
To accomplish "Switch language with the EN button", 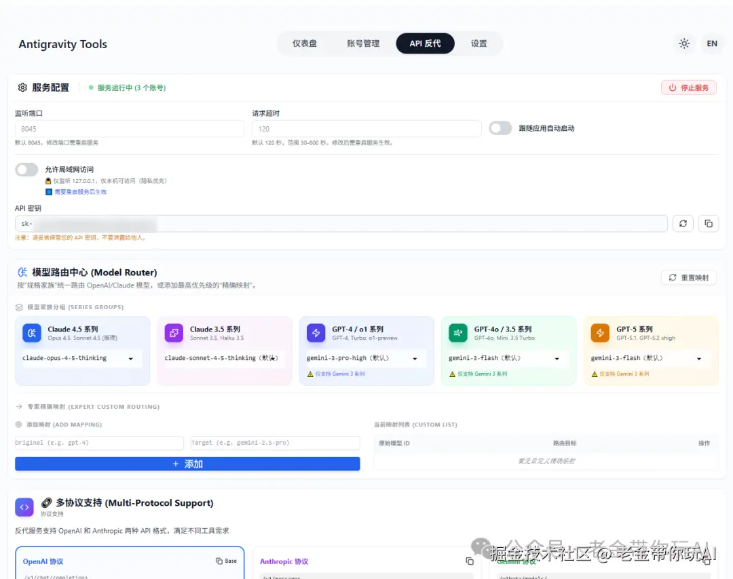I will 711,43.
